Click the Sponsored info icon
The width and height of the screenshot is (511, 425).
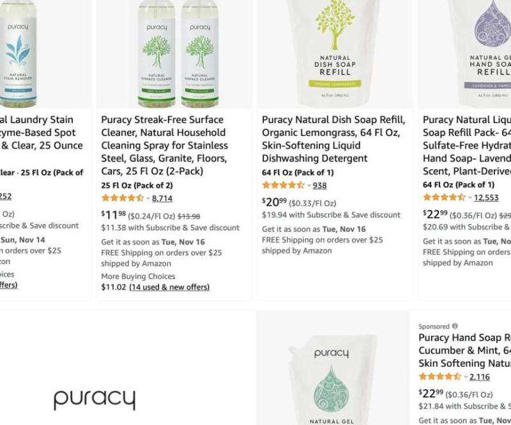pos(455,326)
